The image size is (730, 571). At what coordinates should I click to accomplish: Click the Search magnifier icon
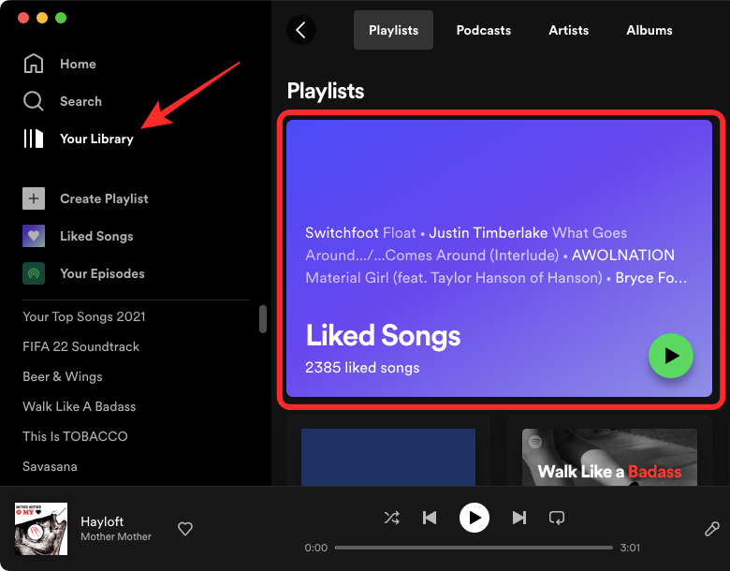tap(34, 101)
